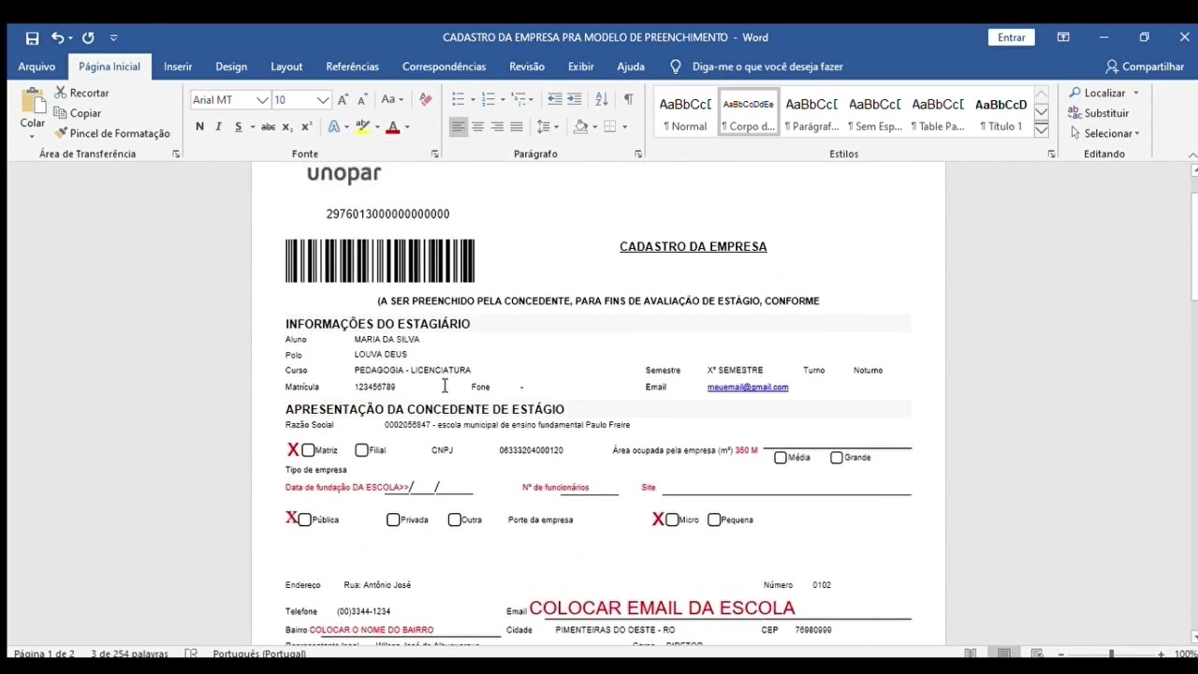Open the Selecionar dropdown

pos(1105,133)
